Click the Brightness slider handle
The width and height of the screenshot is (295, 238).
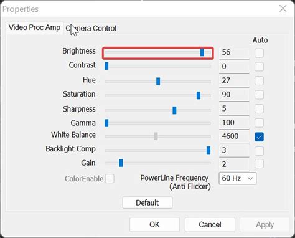tap(202, 52)
